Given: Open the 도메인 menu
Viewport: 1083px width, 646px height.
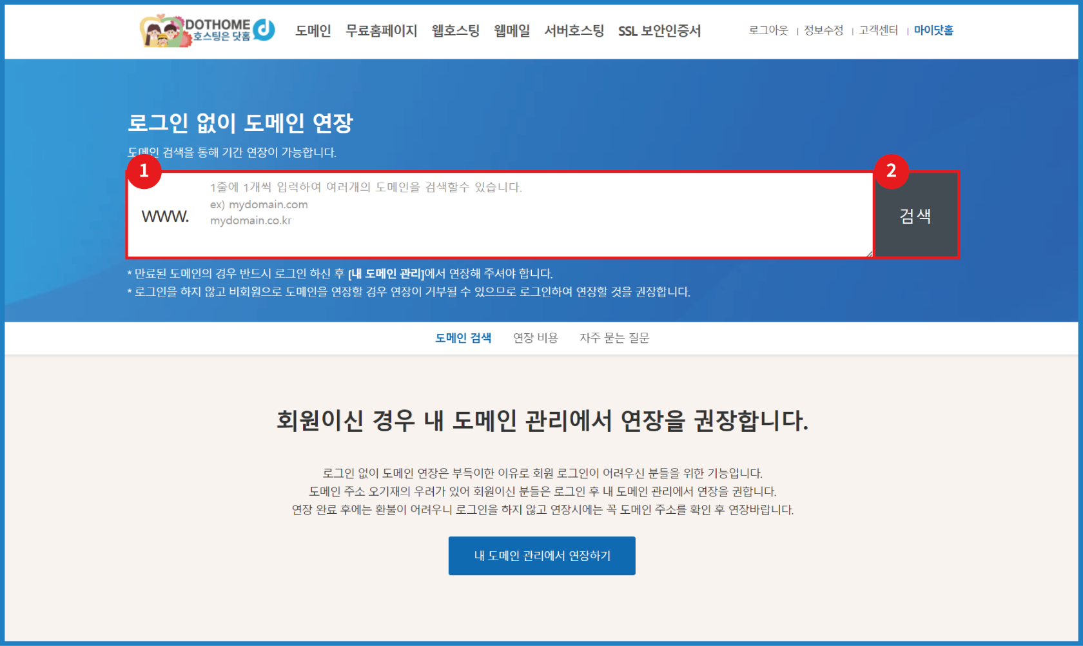Looking at the screenshot, I should pos(313,30).
